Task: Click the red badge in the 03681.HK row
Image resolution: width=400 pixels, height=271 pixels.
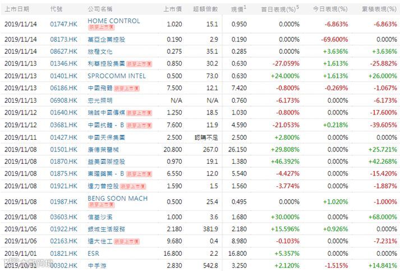Action: (139, 125)
